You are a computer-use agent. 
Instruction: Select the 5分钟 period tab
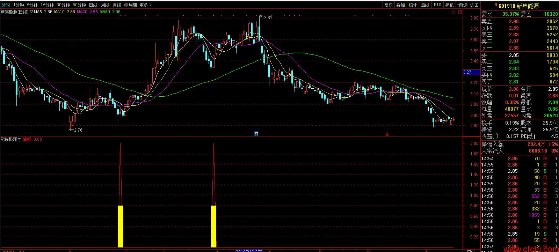click(x=32, y=5)
